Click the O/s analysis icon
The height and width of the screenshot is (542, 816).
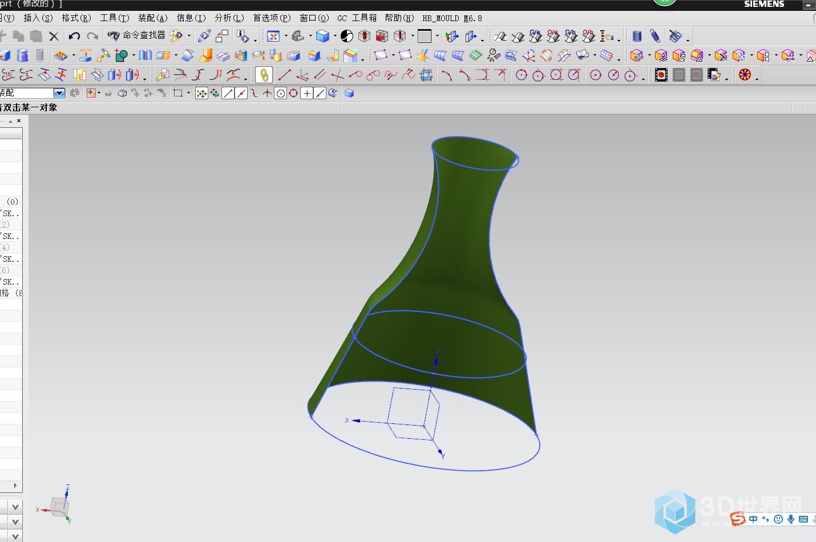click(553, 36)
